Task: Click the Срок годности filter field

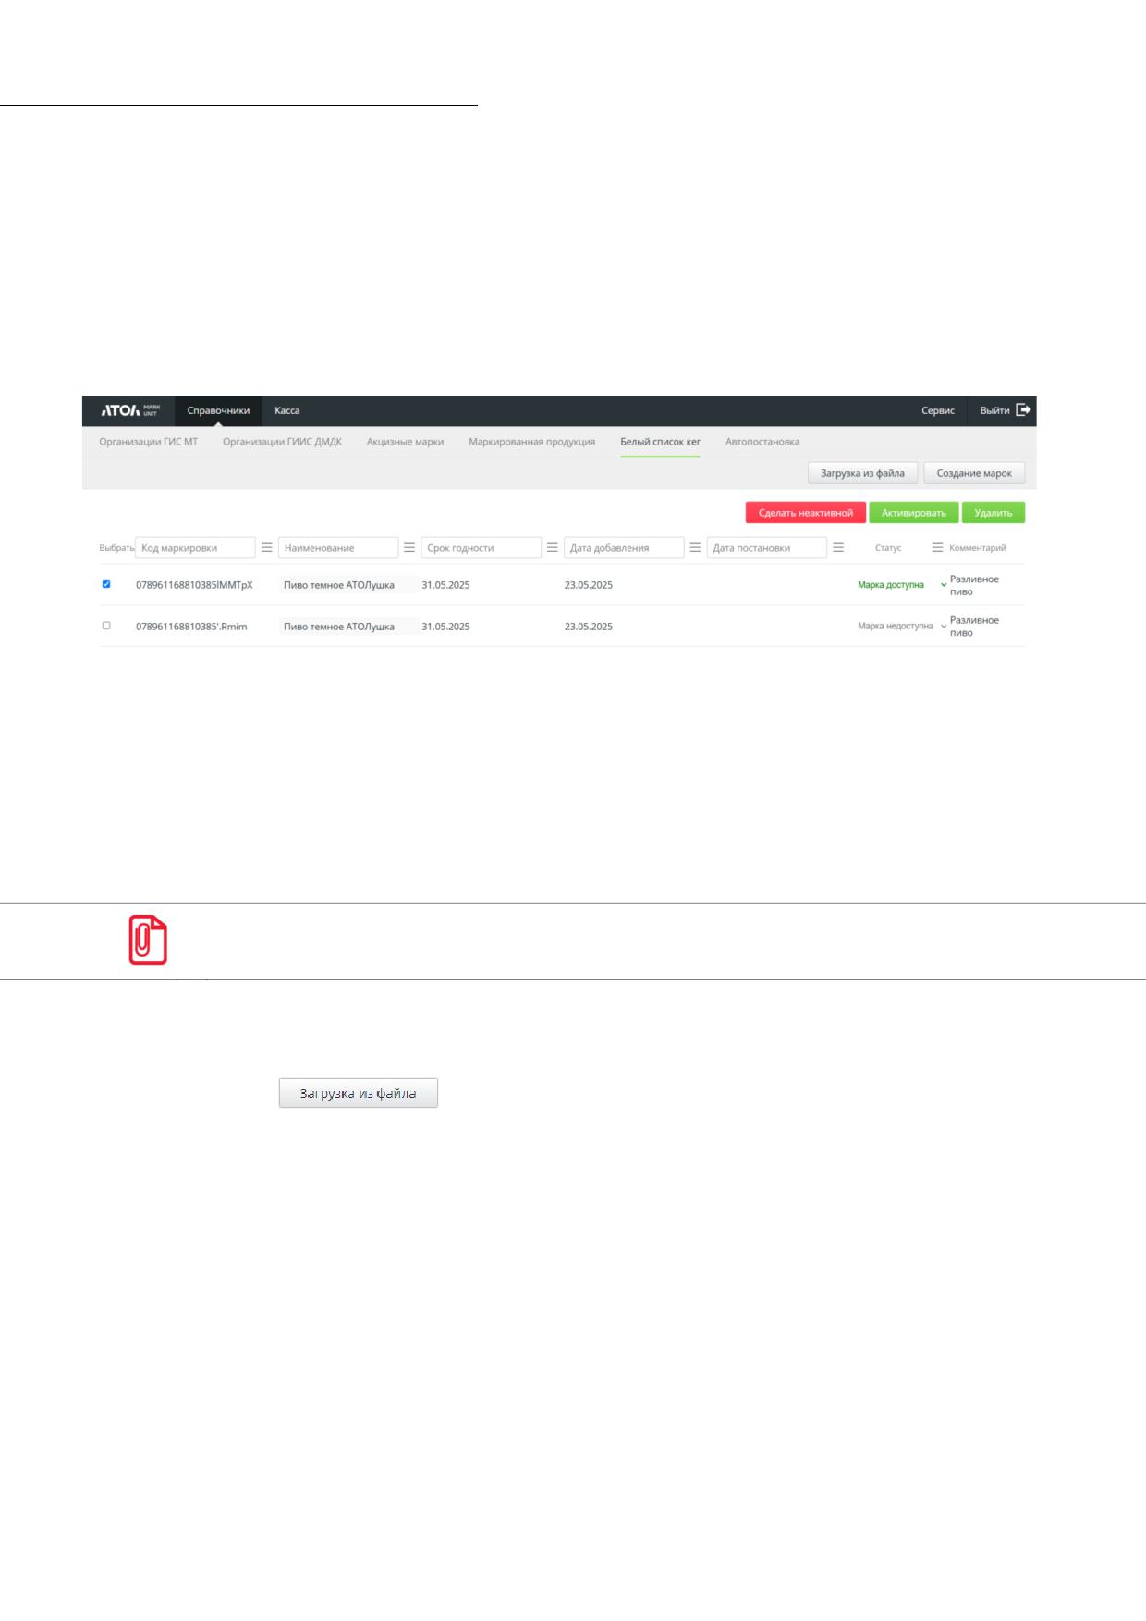Action: 481,548
